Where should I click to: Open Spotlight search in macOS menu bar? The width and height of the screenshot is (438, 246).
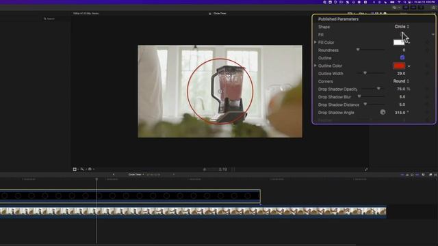click(404, 2)
